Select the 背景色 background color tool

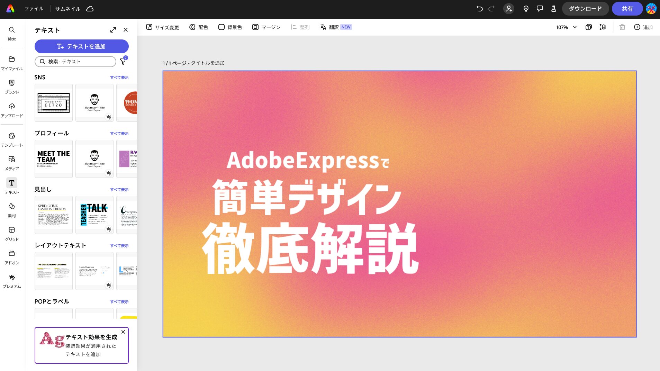[229, 27]
